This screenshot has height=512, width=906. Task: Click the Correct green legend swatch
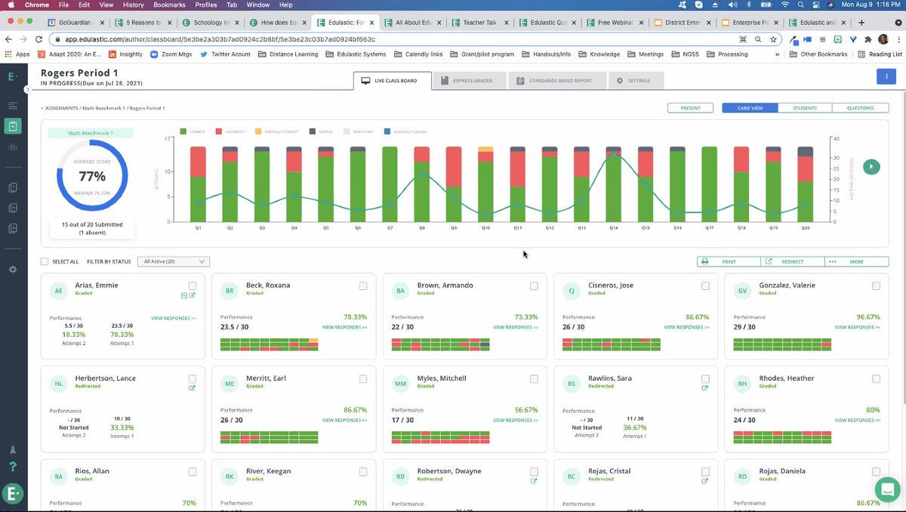point(183,131)
